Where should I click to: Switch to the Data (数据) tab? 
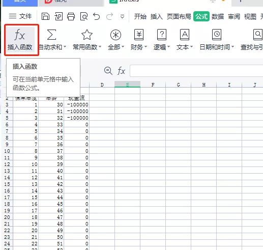pyautogui.click(x=218, y=16)
